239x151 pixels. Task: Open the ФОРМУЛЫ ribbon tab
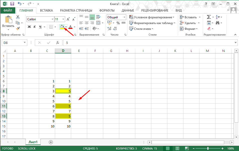point(107,10)
